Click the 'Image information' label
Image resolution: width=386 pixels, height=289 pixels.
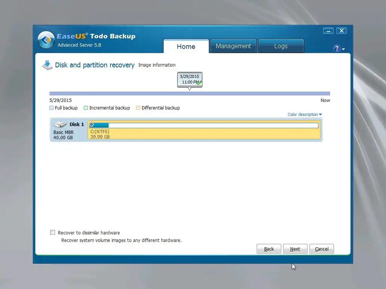click(157, 65)
